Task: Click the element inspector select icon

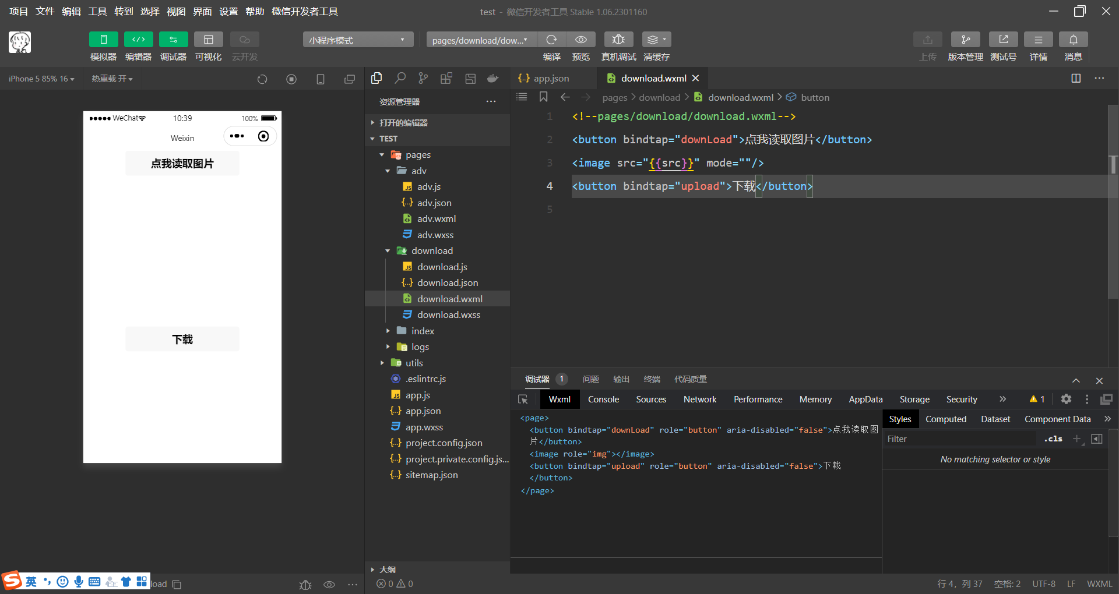Action: click(x=523, y=399)
